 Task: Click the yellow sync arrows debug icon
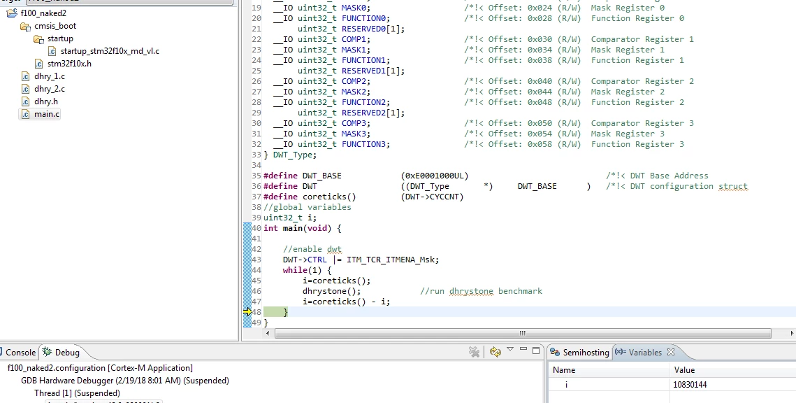tap(495, 352)
